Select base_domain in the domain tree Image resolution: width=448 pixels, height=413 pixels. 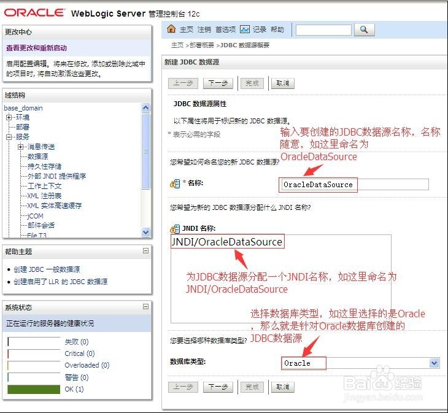pos(23,108)
